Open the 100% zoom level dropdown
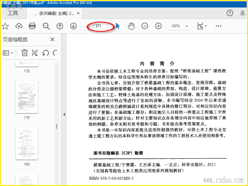The width and height of the screenshot is (248, 186). pos(179,26)
